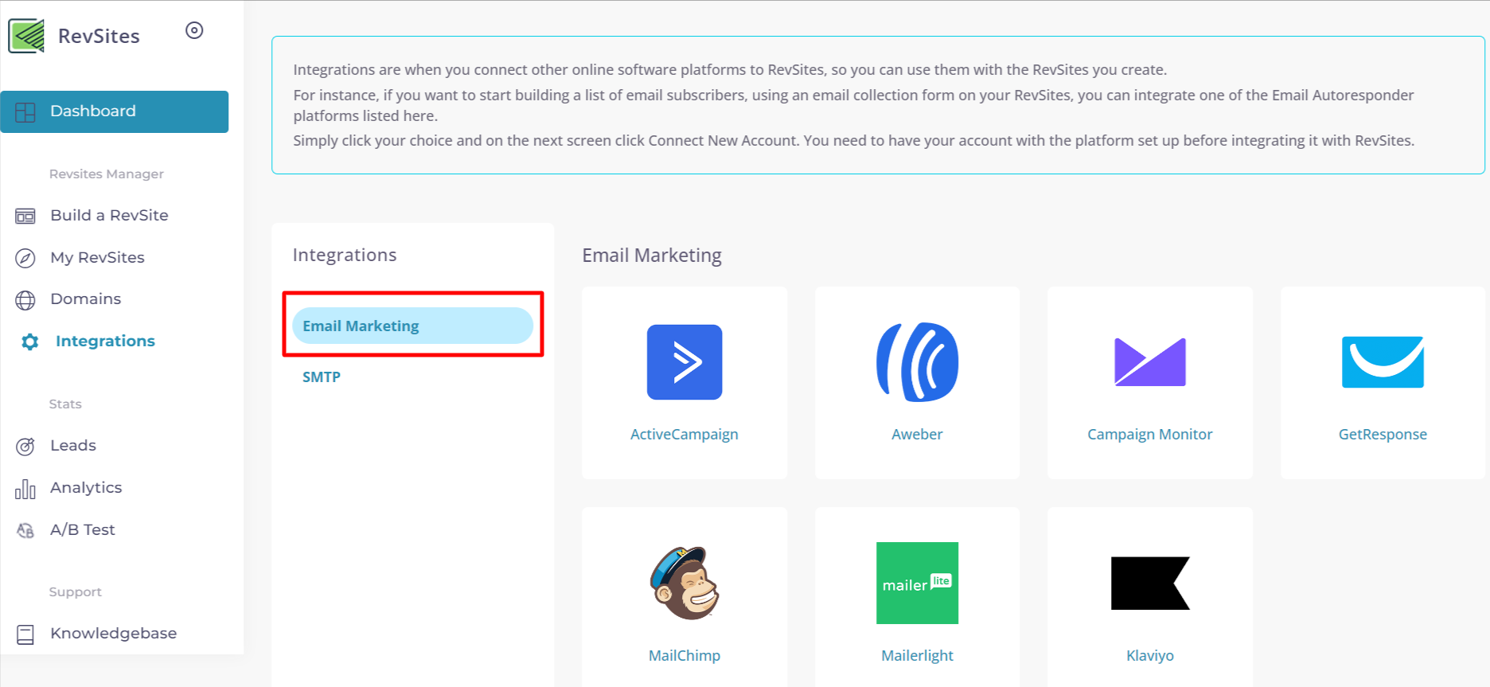Select the ActiveCampaign logo

click(685, 362)
